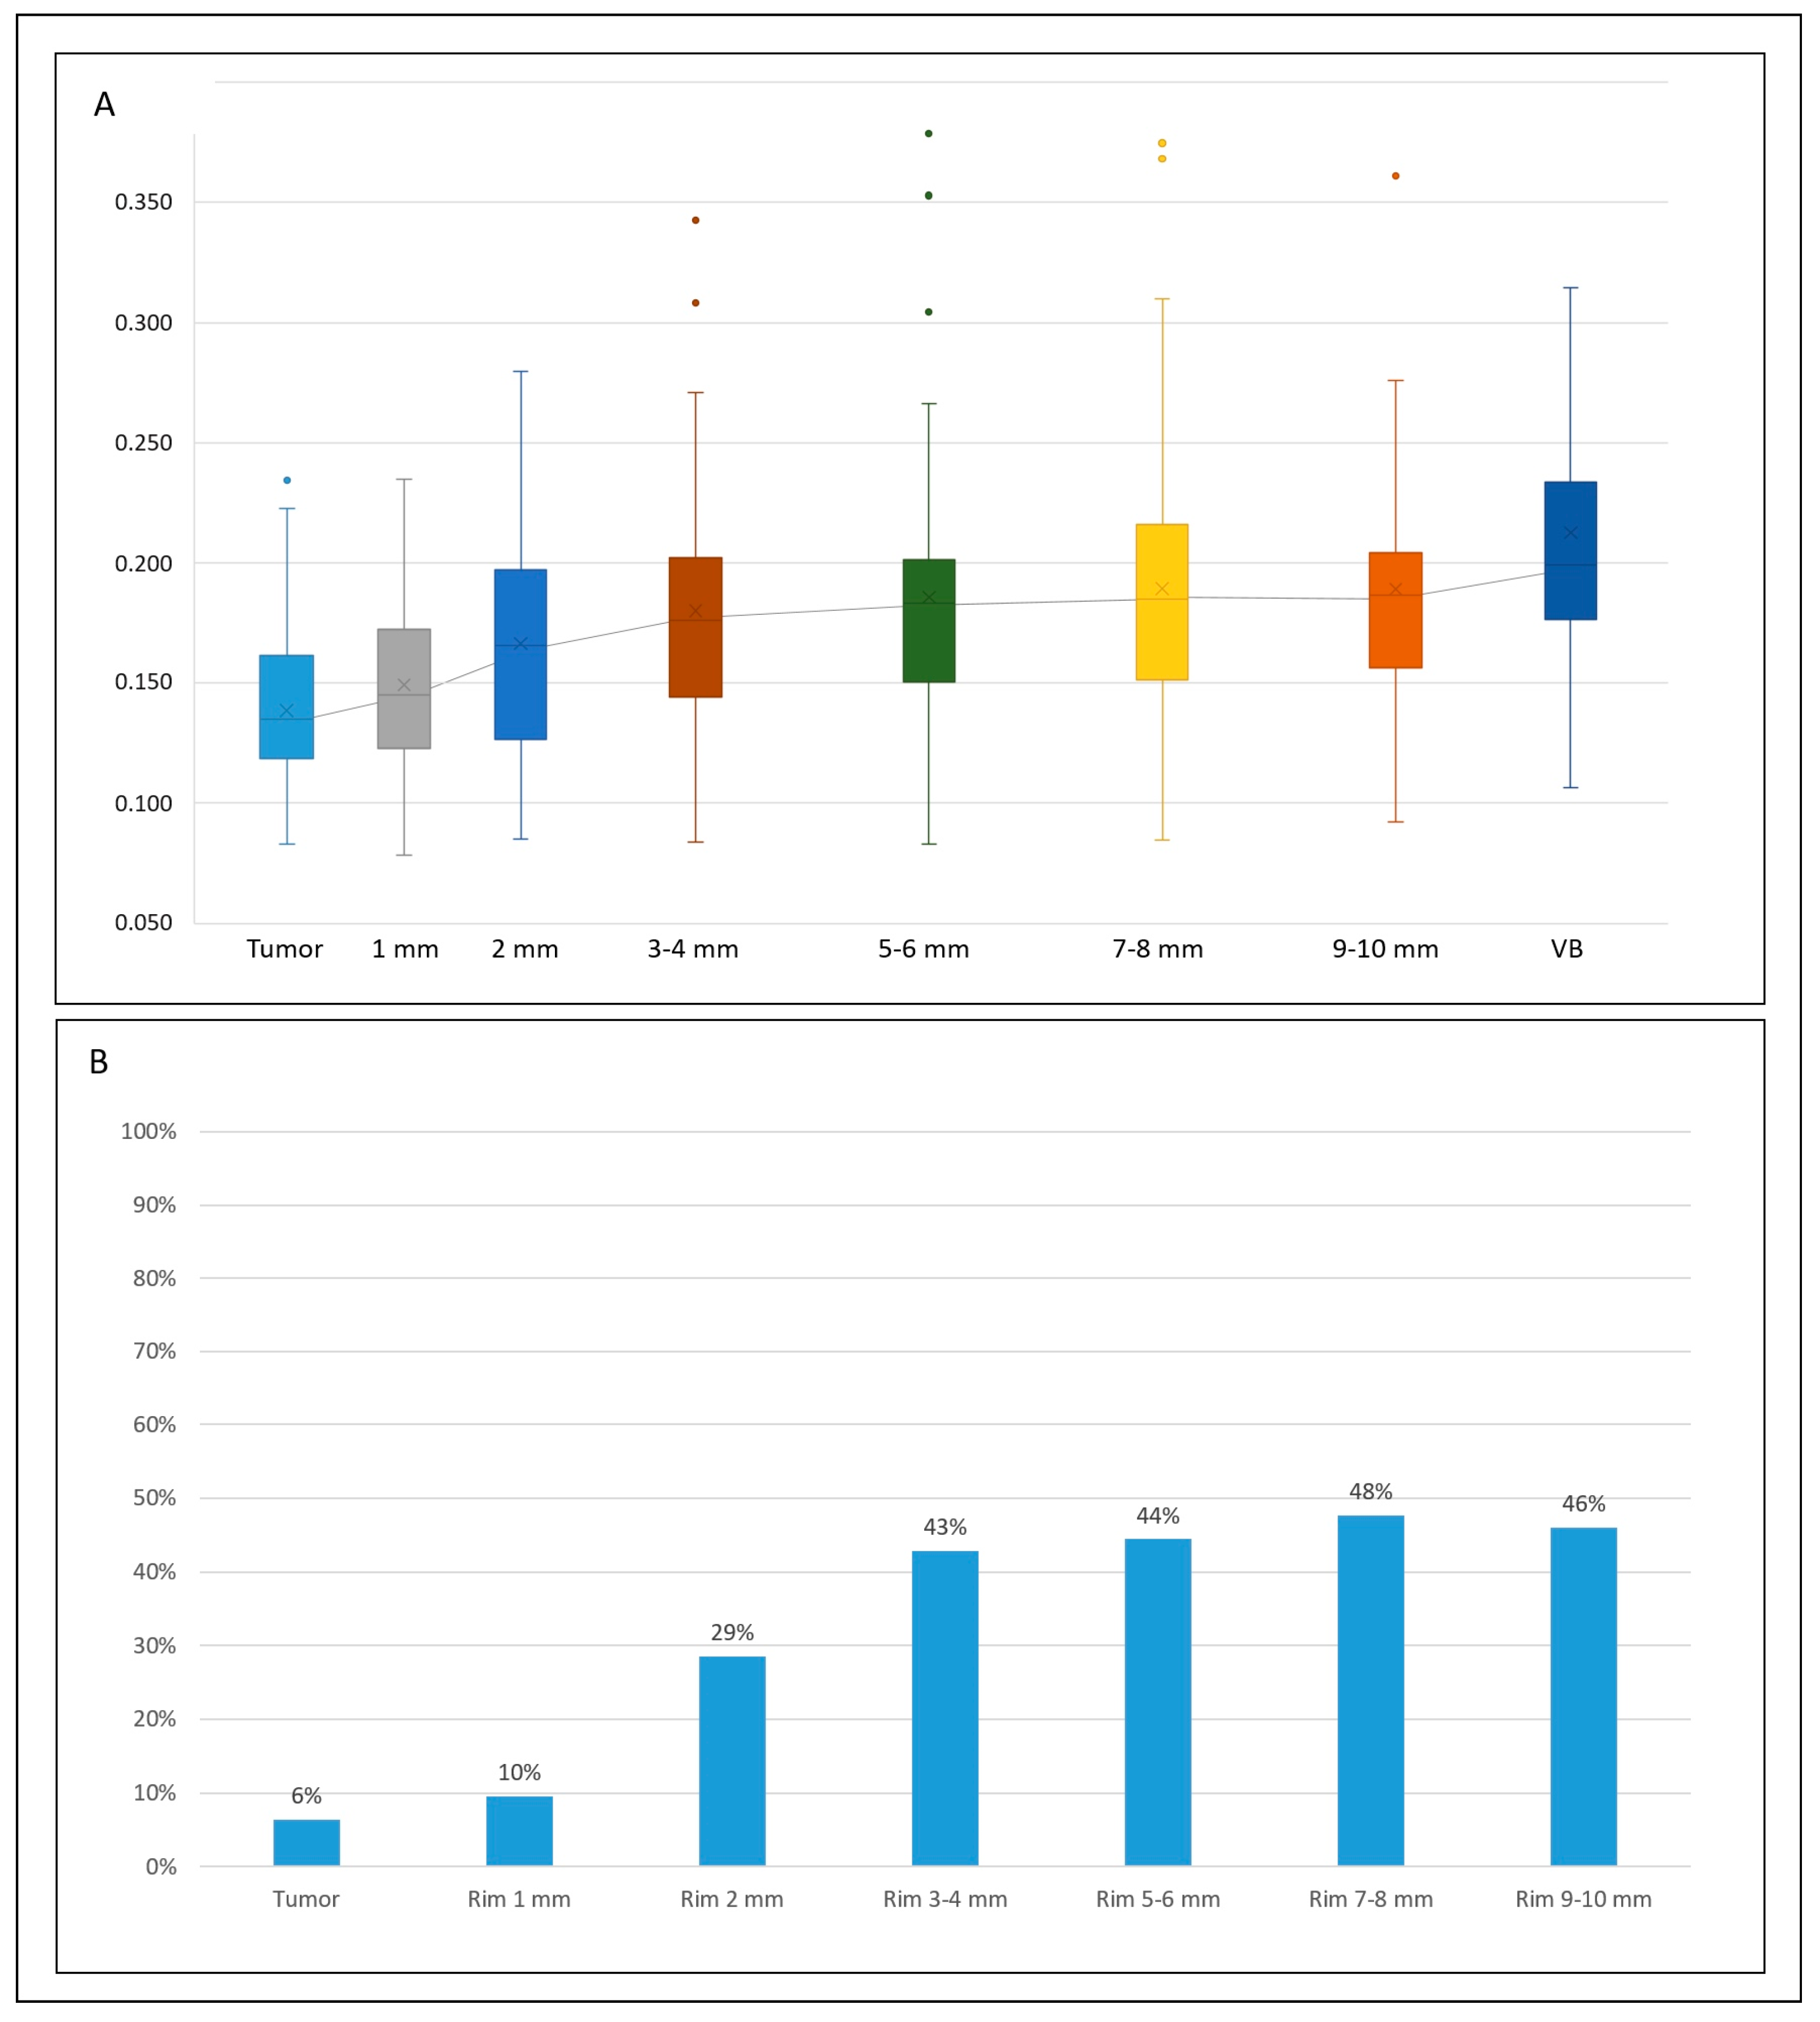Click the 60% y-axis label

pyautogui.click(x=155, y=1424)
